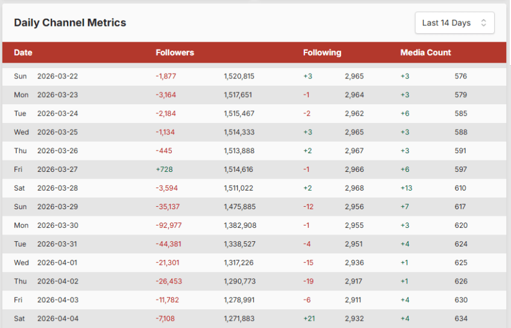Image resolution: width=511 pixels, height=328 pixels.
Task: Click the -35,137 followers change value
Action: (169, 207)
